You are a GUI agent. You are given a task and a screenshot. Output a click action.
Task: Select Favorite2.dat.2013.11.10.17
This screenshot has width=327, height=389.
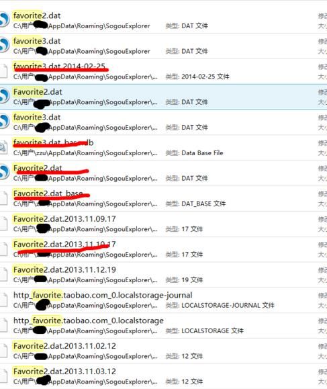(64, 245)
